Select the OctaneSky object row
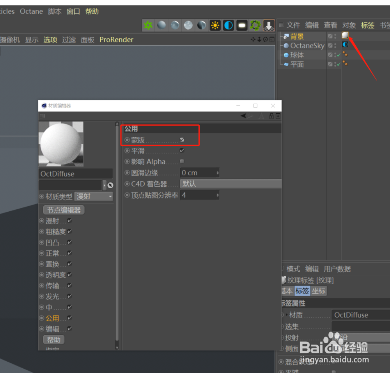 307,46
